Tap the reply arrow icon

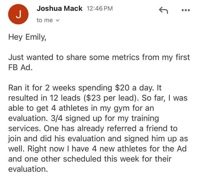[164, 10]
